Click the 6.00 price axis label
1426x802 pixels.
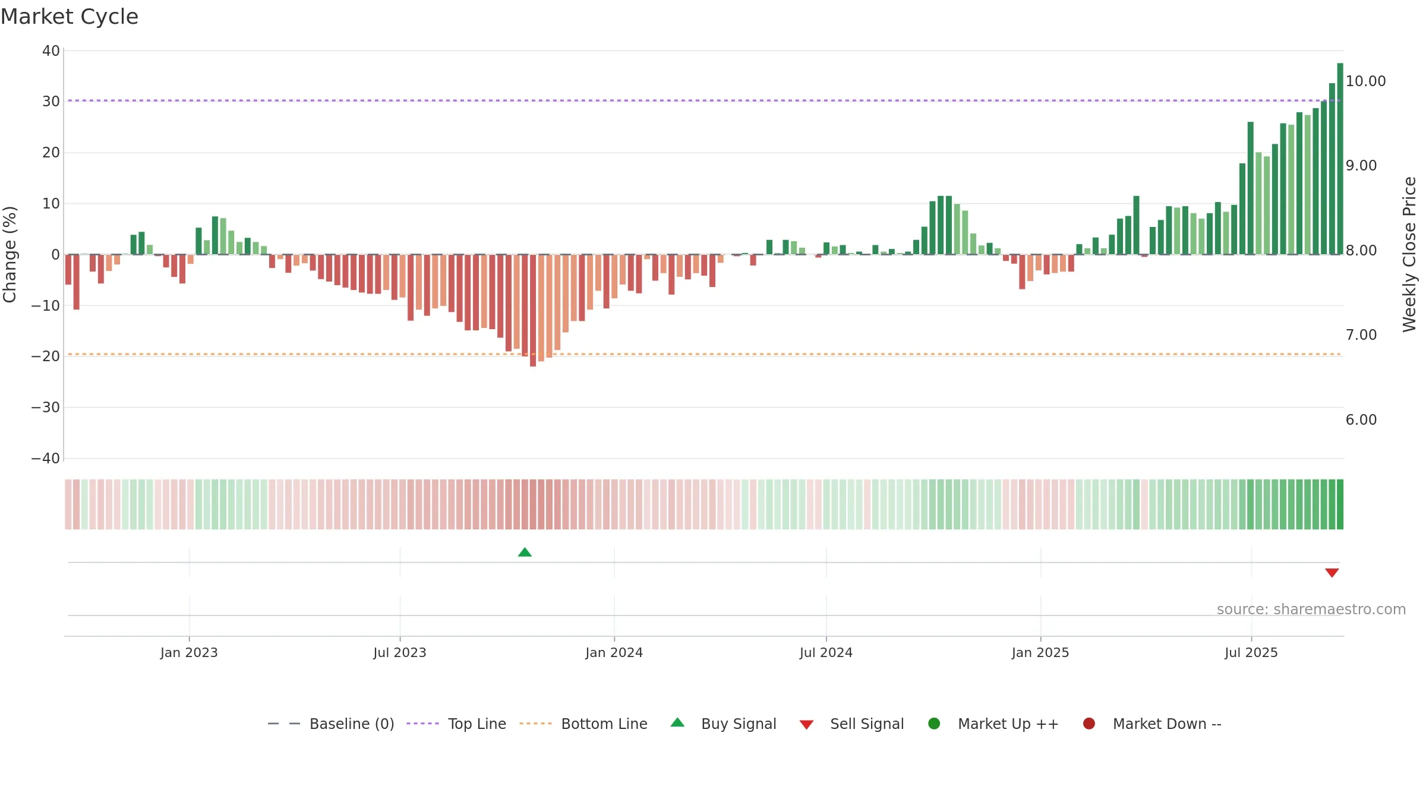tap(1361, 420)
